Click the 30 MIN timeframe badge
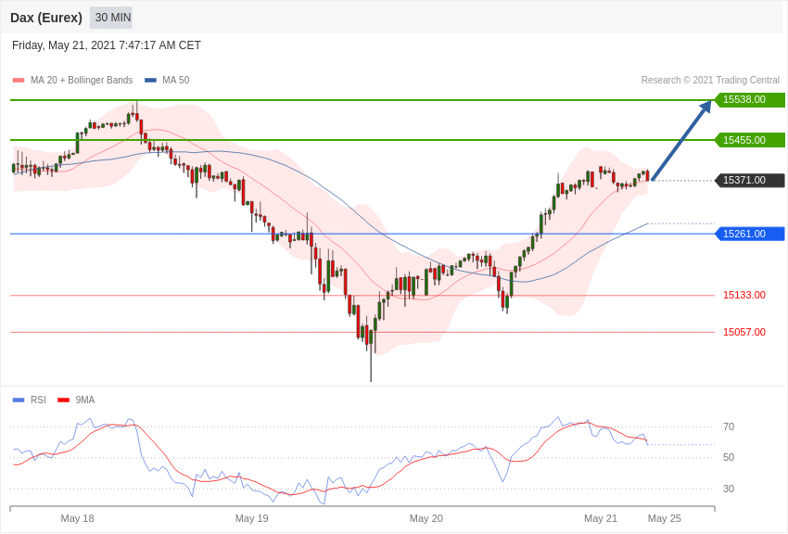Viewport: 788px width, 534px height. click(112, 18)
